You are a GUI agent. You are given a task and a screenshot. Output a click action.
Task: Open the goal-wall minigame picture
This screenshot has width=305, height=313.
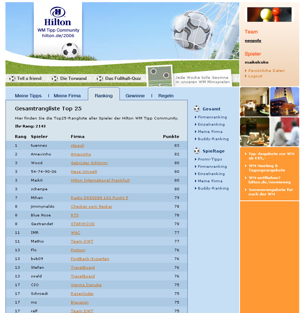coord(159,76)
